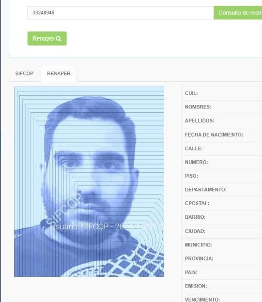Select the NUMERO row

tap(222, 162)
